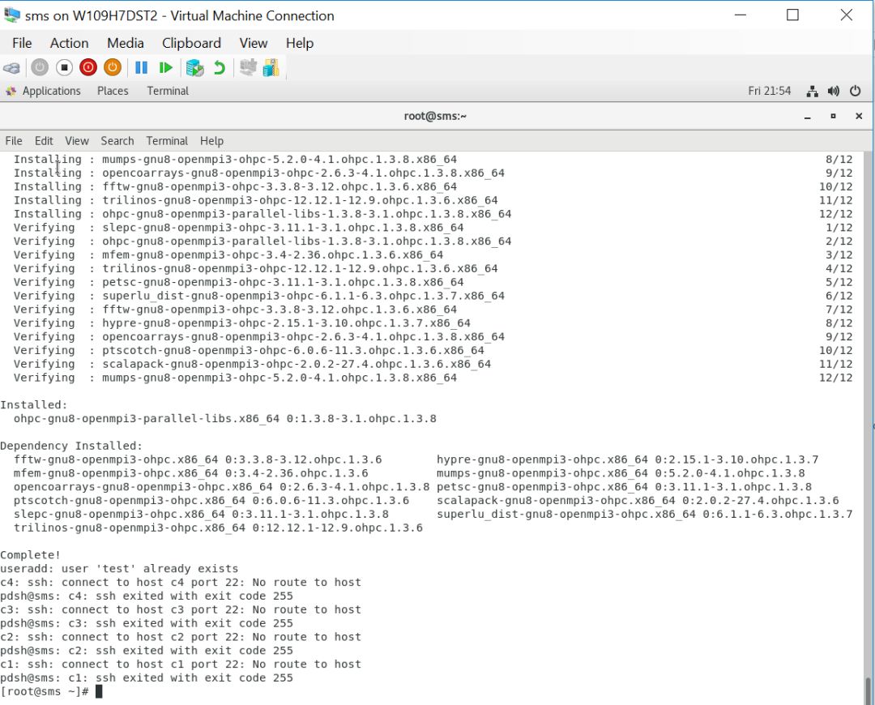Click the grey Start VM icon
Viewport: 875px width, 705px height.
tap(40, 67)
